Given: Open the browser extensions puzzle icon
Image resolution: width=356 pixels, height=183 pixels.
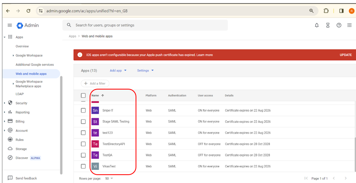Looking at the screenshot, I should (326, 11).
